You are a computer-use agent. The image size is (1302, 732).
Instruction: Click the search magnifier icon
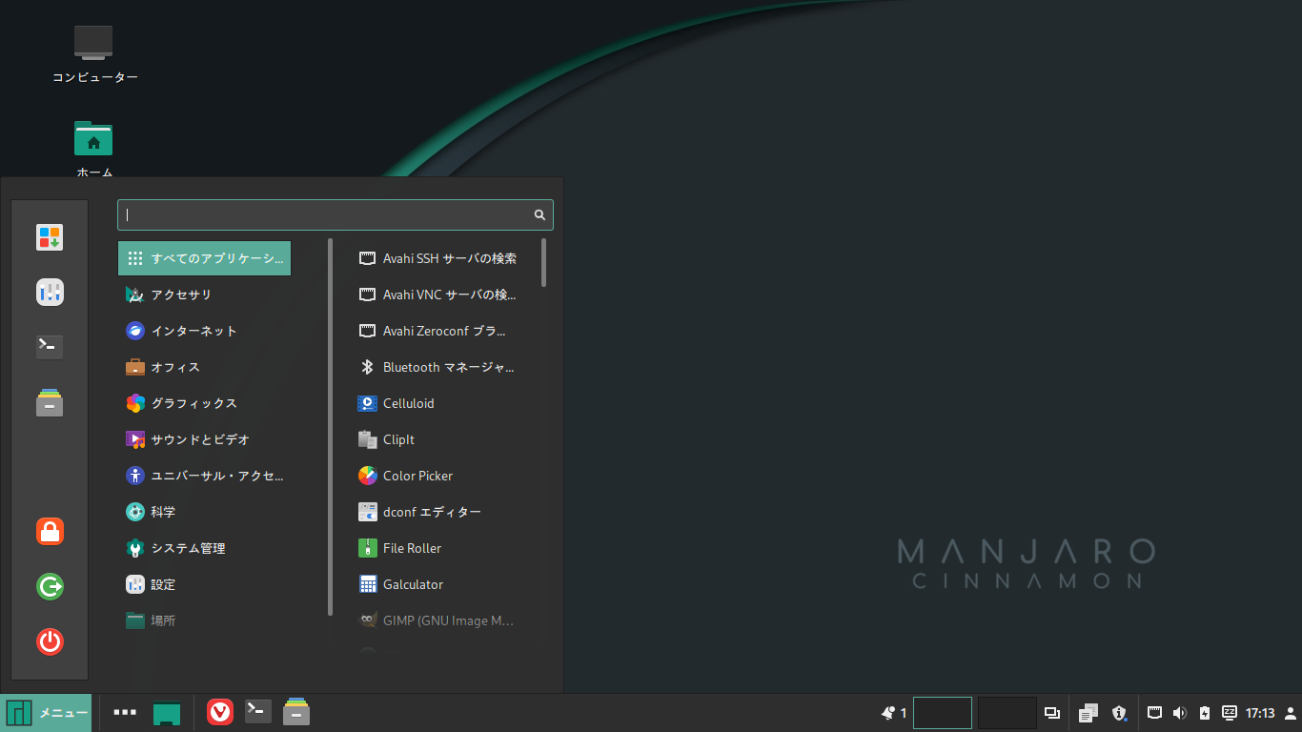(x=539, y=215)
